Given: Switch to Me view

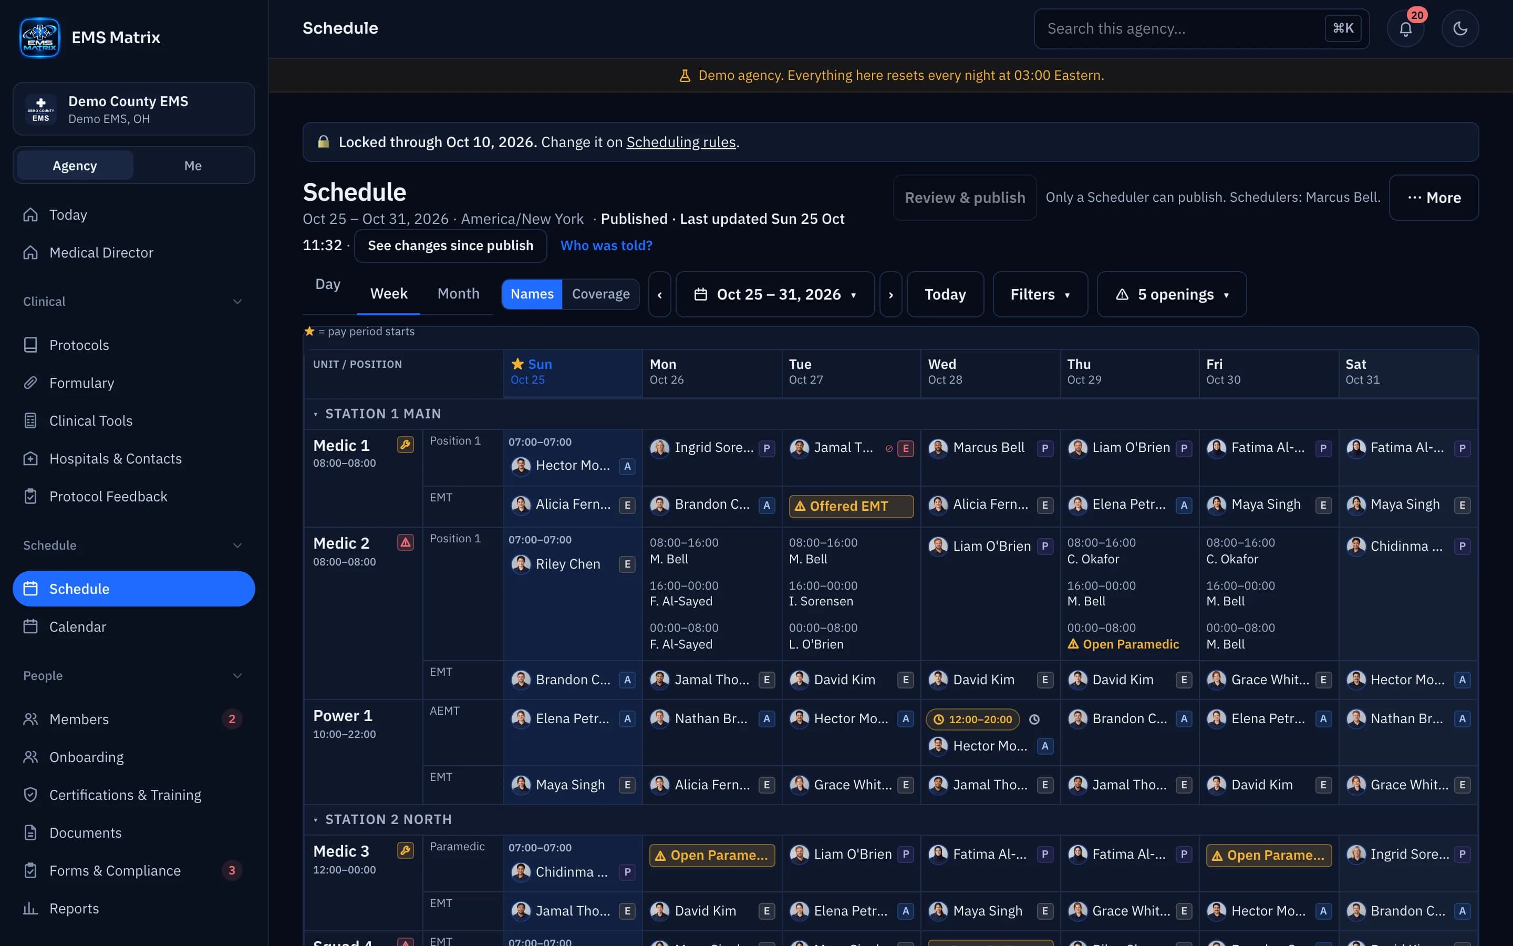Looking at the screenshot, I should tap(193, 166).
